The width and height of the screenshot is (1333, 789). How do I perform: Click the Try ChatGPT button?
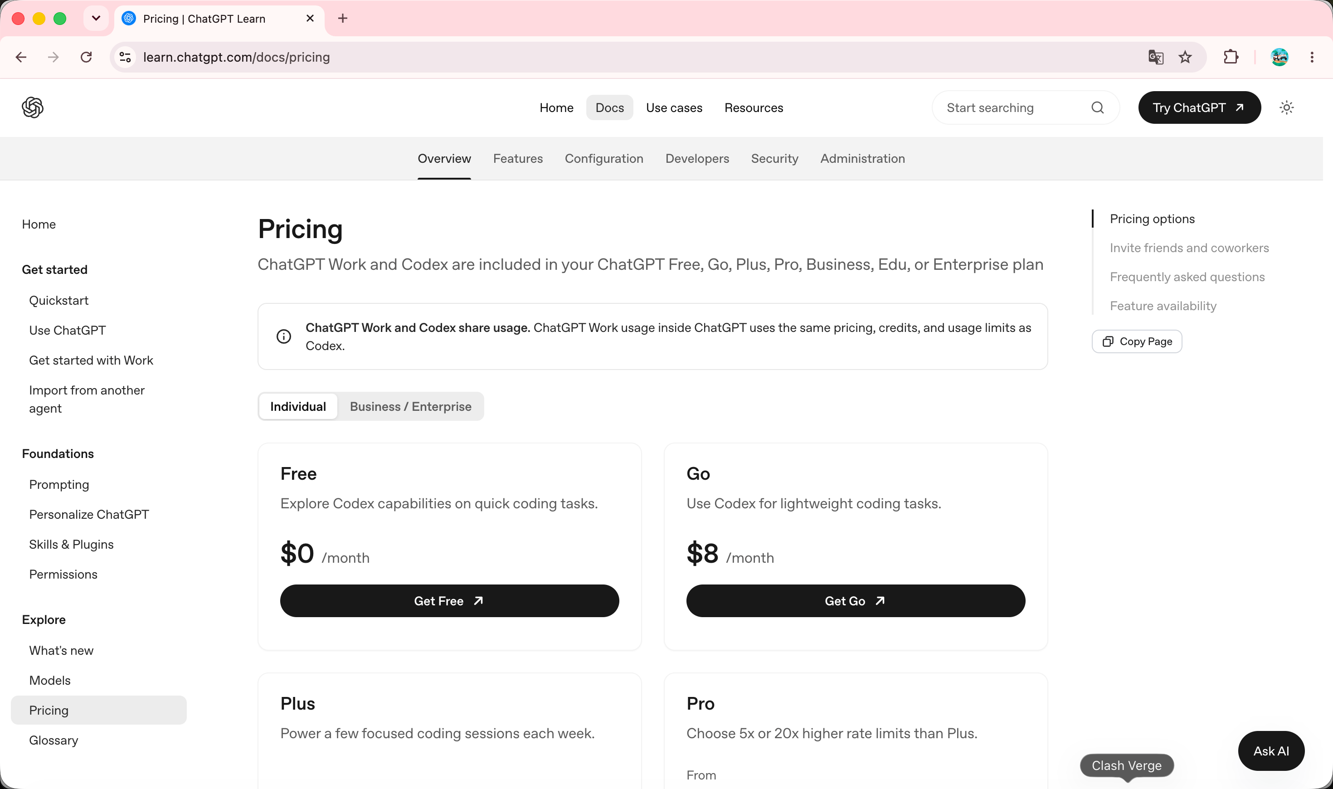[x=1199, y=107]
